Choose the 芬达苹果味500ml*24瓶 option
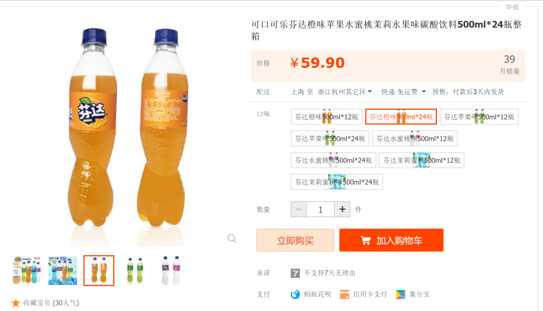This screenshot has height=311, width=543. coord(330,138)
